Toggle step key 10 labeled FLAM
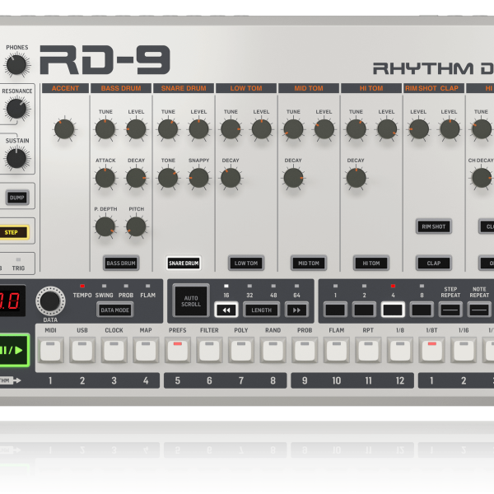This screenshot has height=494, width=494. (x=337, y=351)
